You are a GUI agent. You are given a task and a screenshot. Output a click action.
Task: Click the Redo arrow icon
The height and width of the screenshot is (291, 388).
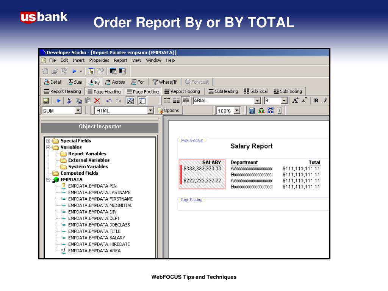(118, 101)
